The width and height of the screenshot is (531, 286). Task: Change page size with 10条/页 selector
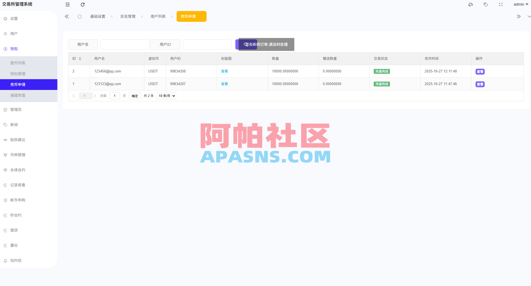pos(166,96)
